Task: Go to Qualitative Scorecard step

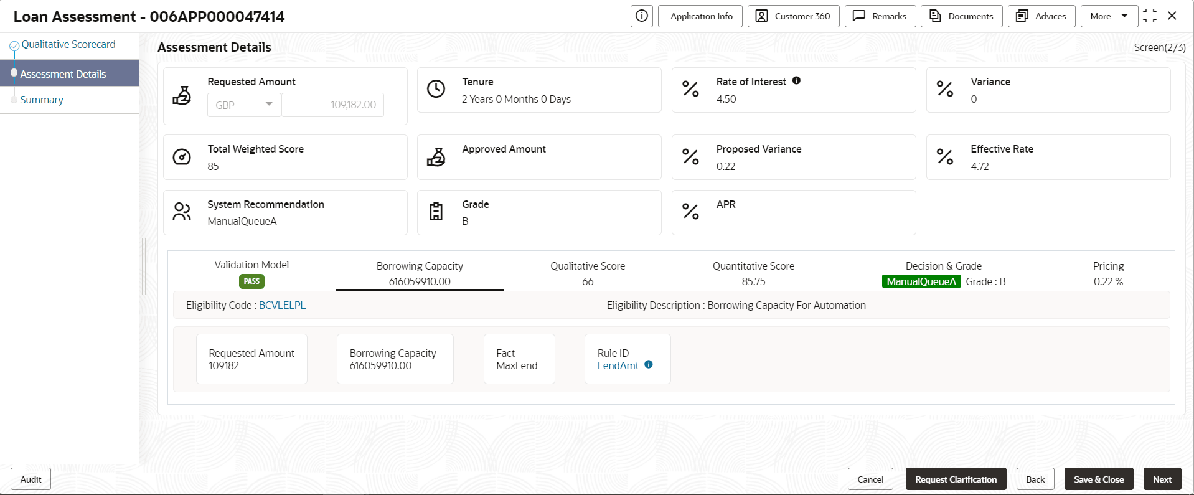Action: (68, 44)
